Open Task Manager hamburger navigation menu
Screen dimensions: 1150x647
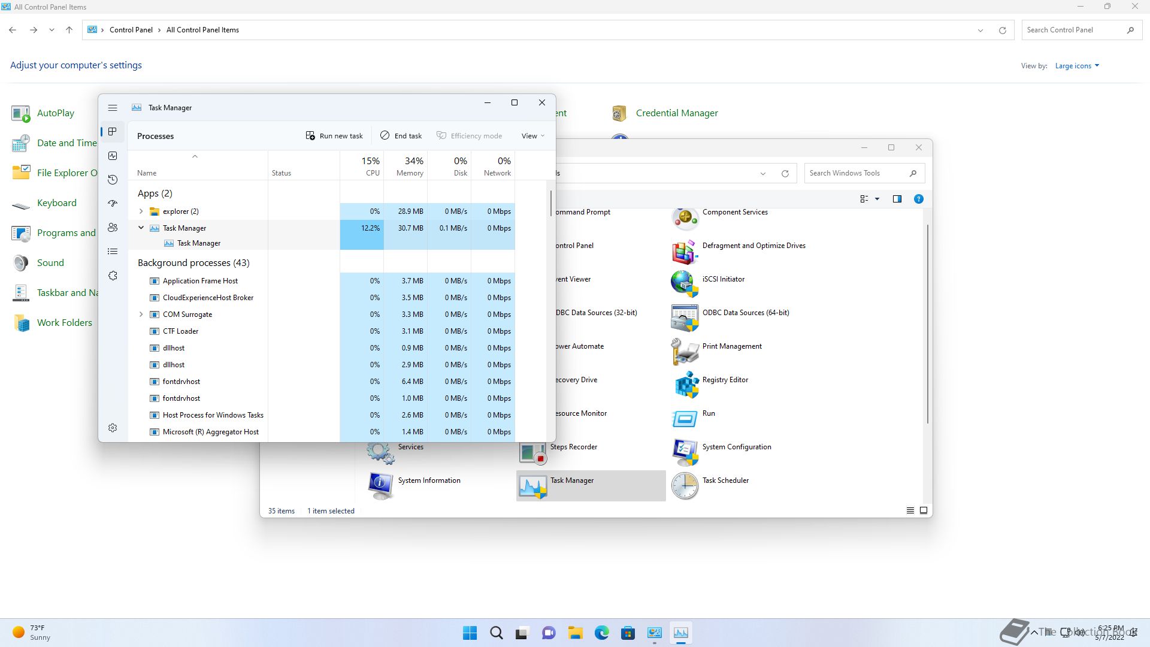click(113, 108)
